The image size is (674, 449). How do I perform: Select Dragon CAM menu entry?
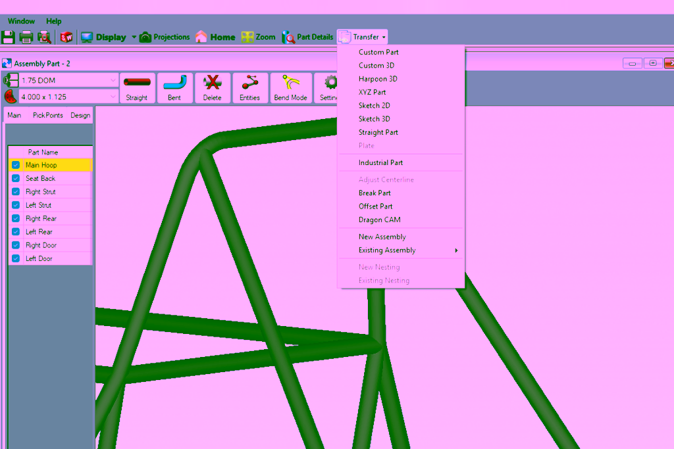pyautogui.click(x=401, y=220)
